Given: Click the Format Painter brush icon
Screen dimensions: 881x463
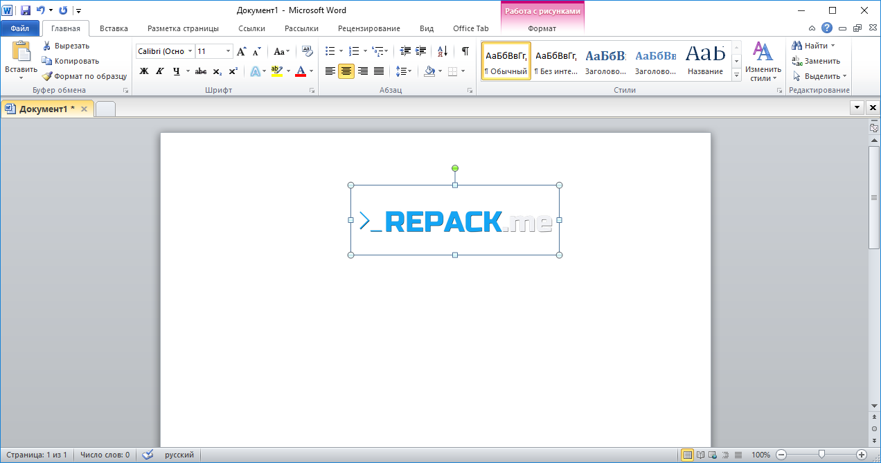Looking at the screenshot, I should 47,76.
